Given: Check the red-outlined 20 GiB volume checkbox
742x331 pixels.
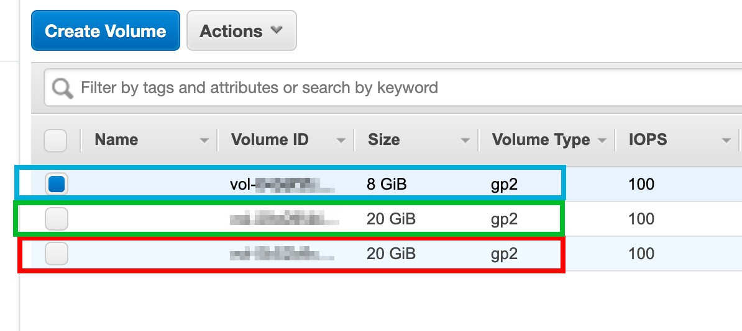Looking at the screenshot, I should click(57, 254).
